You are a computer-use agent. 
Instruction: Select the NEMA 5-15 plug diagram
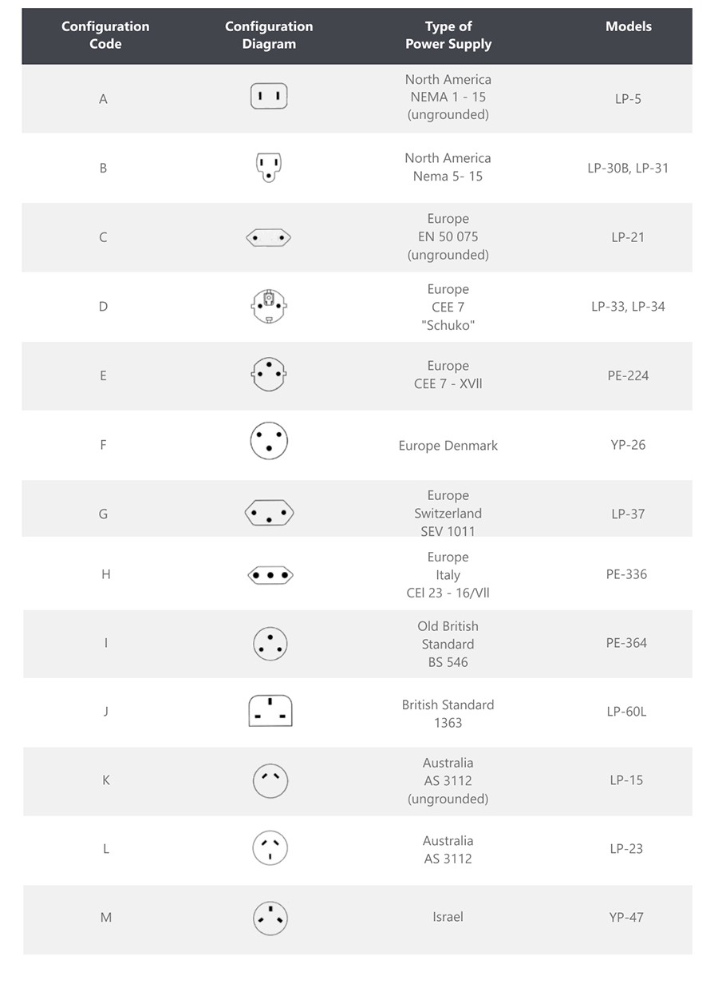(x=269, y=168)
